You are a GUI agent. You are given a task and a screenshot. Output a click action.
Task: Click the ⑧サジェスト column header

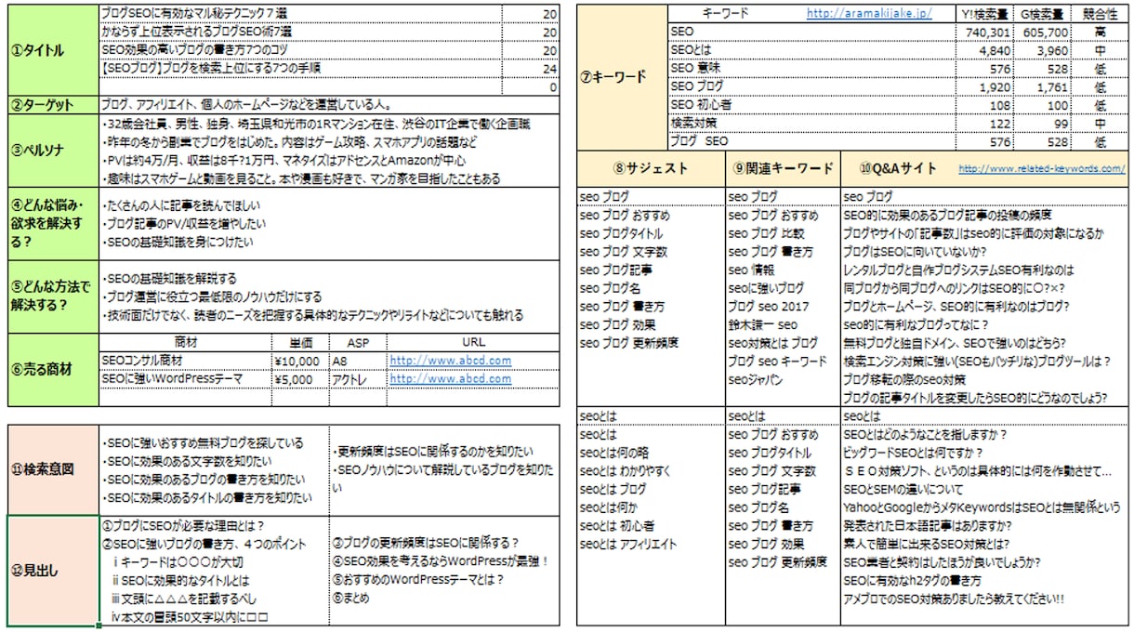(651, 168)
